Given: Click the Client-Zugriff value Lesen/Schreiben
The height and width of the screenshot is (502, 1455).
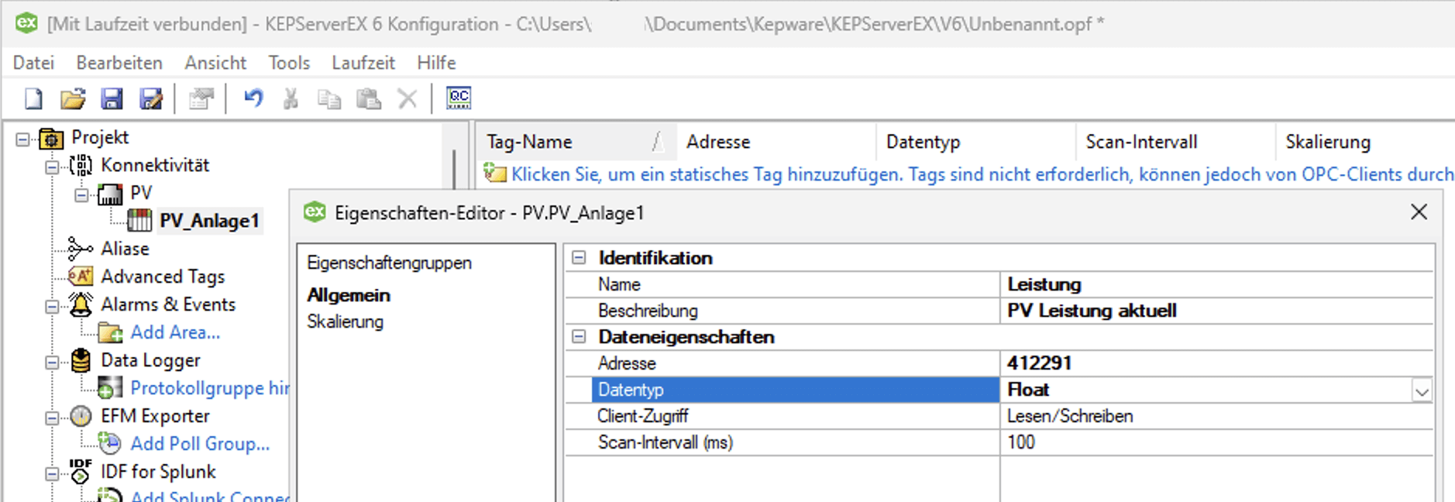Looking at the screenshot, I should pyautogui.click(x=1216, y=416).
